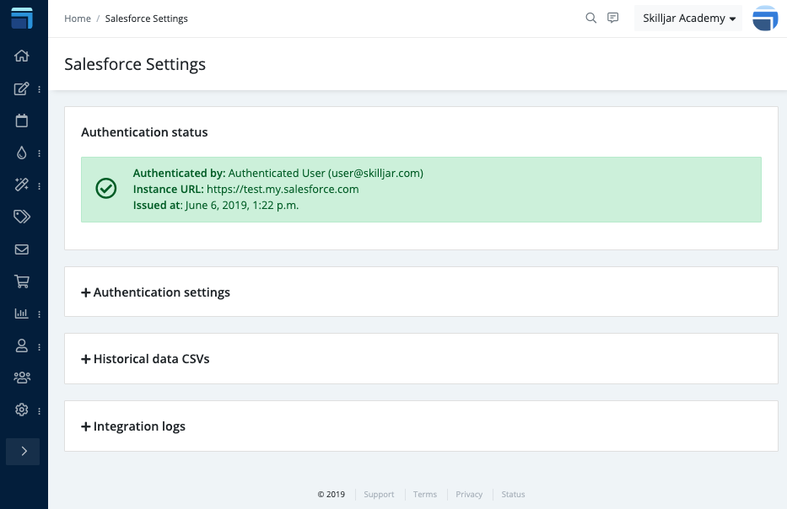Open the tags icon in sidebar

point(22,217)
